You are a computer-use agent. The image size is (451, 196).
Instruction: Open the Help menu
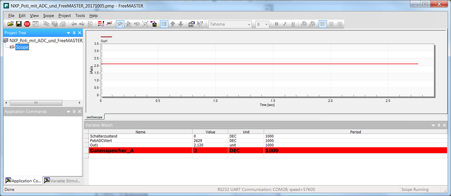click(x=93, y=15)
